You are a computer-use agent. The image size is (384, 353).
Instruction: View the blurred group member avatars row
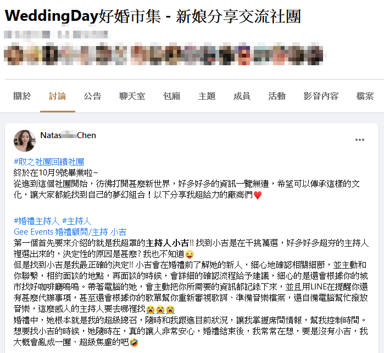click(x=163, y=54)
